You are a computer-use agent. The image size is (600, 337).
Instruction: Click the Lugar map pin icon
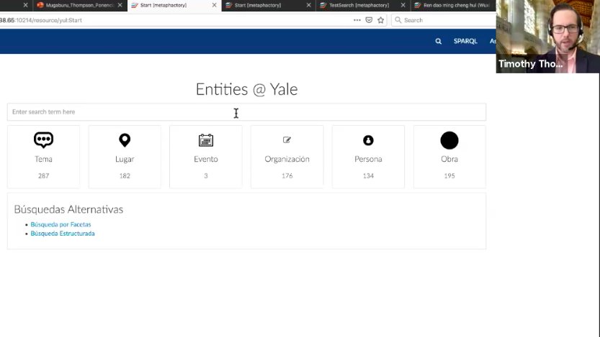[x=125, y=140]
